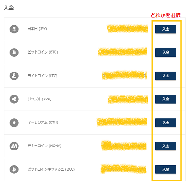Select the 入金 button for Bitcoin (BTC)

166,52
